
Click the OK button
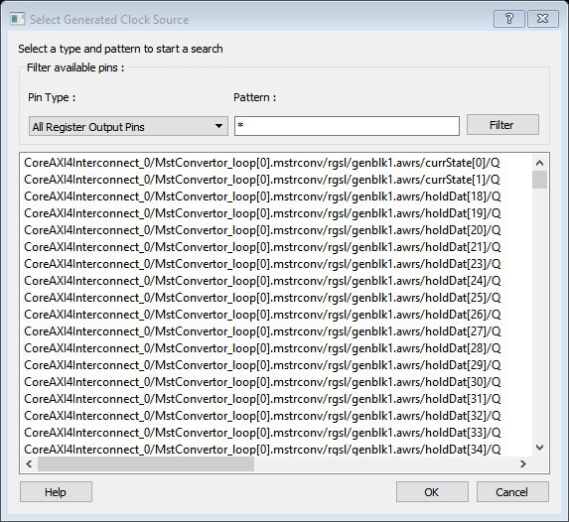432,492
